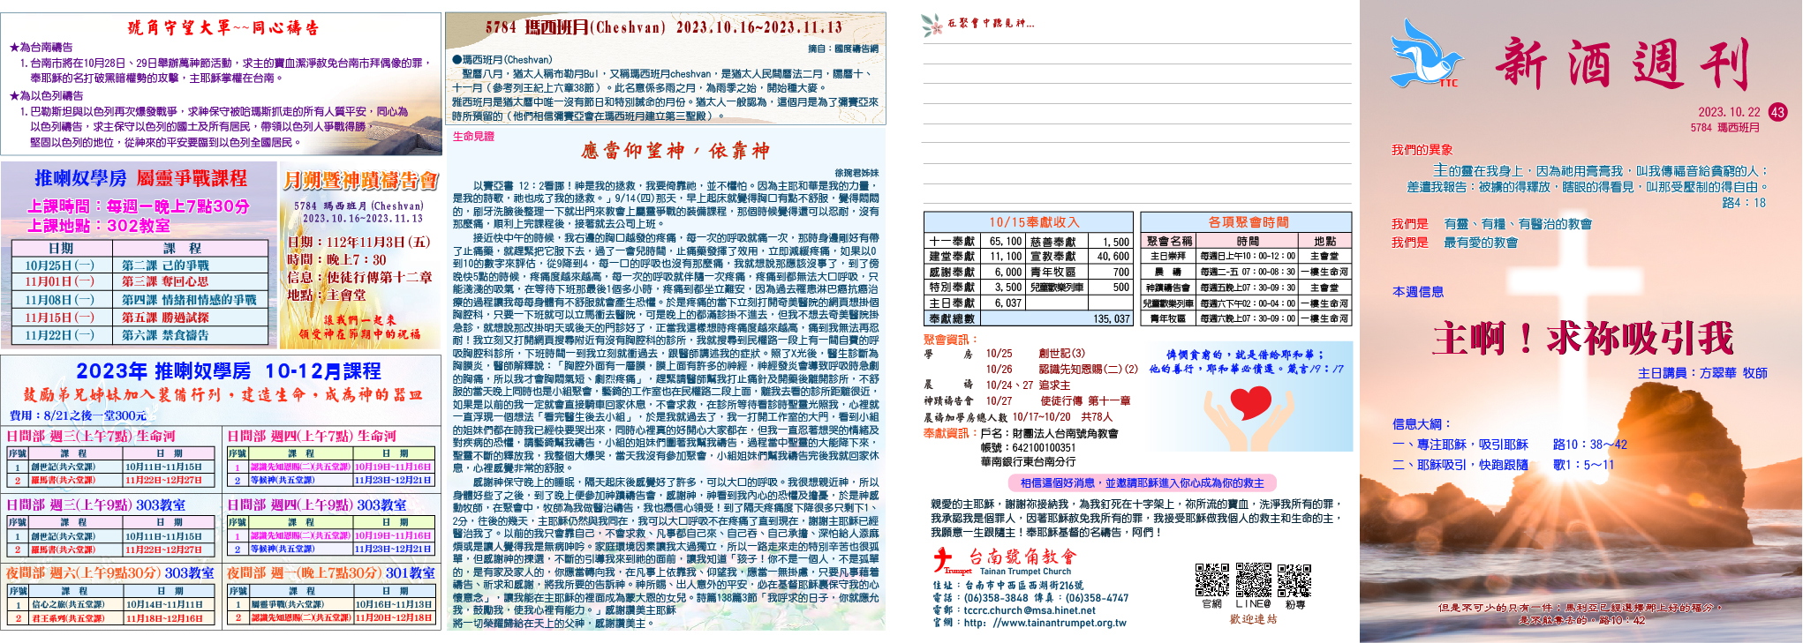
Task: Click the blue dove TTC logo
Action: [x=1426, y=54]
